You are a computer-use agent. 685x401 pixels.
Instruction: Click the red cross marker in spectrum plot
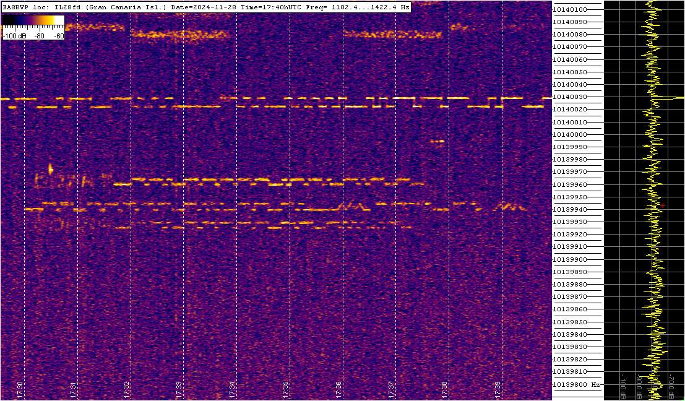pyautogui.click(x=663, y=205)
